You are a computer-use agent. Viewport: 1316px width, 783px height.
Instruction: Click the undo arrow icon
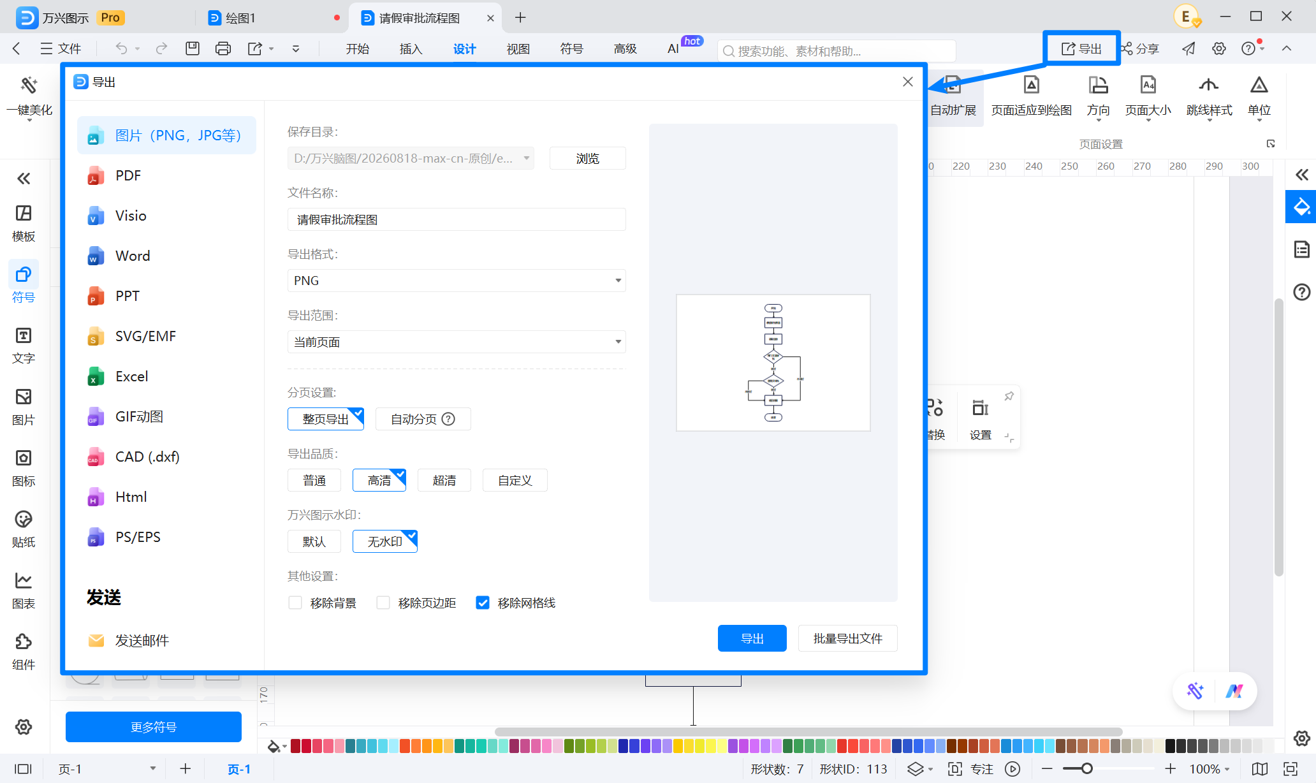(121, 48)
